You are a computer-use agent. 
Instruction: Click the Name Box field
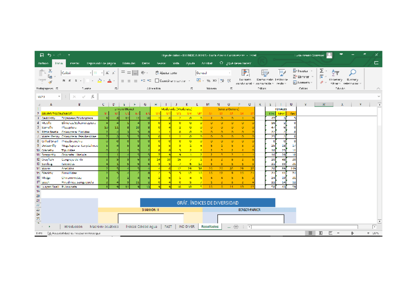[49, 97]
